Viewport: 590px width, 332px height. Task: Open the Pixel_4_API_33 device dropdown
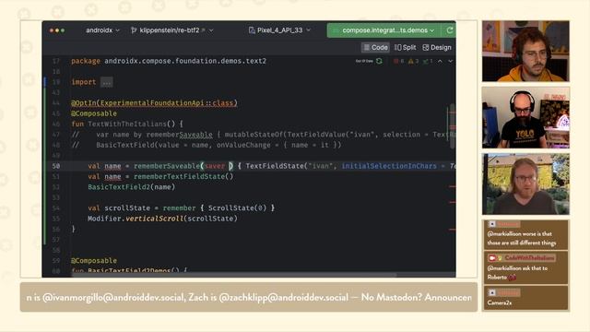279,30
